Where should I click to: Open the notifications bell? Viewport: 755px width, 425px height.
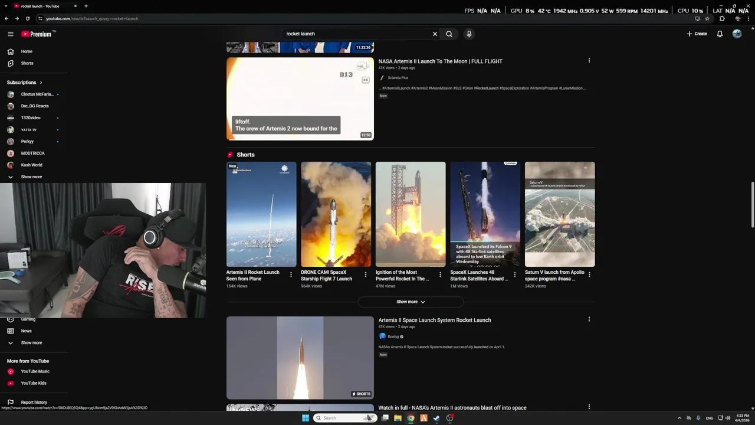[720, 34]
